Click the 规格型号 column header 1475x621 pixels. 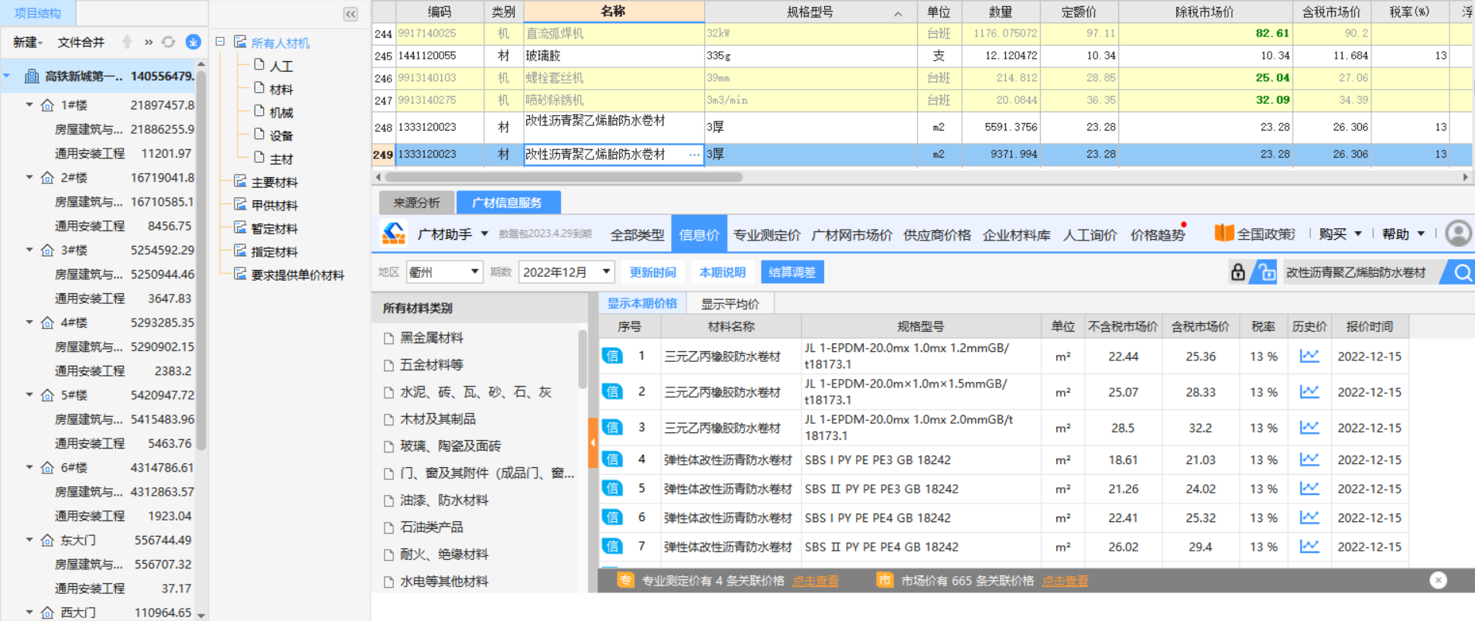tap(810, 12)
